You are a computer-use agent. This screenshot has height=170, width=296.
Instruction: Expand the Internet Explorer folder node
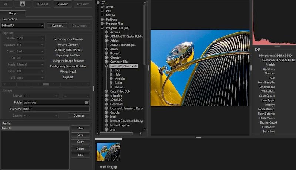click(x=107, y=125)
